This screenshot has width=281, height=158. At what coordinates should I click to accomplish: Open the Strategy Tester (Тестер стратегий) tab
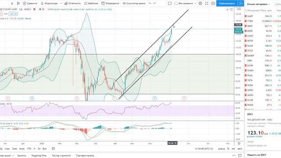point(61,155)
